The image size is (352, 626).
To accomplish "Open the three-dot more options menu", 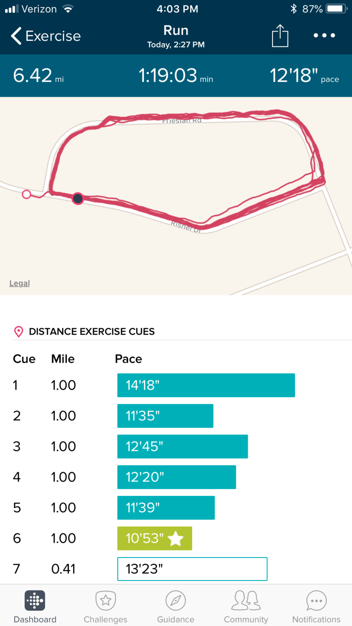I will tap(324, 36).
